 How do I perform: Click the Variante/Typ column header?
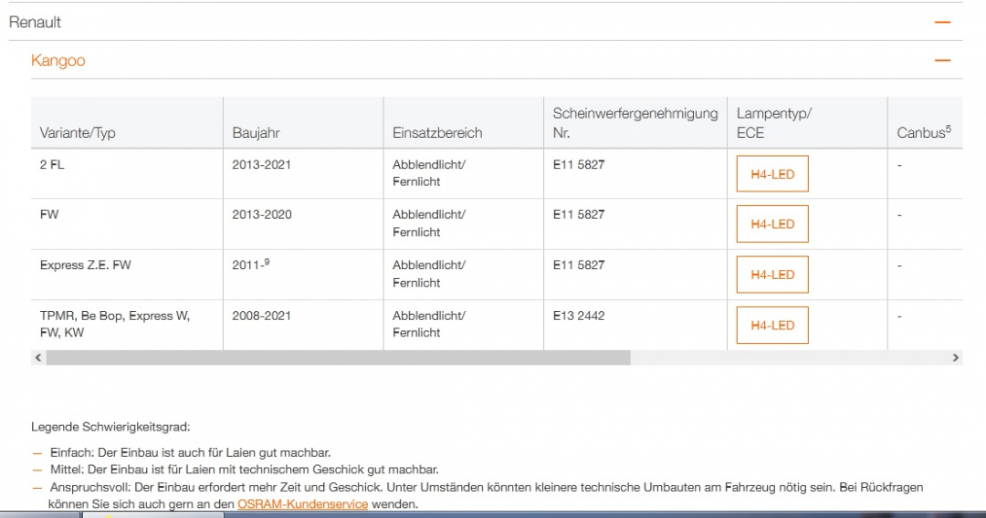pyautogui.click(x=78, y=133)
